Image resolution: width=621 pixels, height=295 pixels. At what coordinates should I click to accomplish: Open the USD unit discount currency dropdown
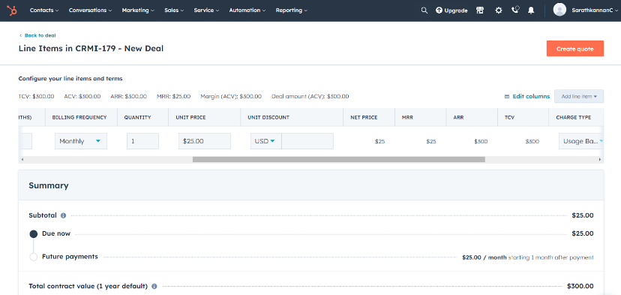[265, 141]
